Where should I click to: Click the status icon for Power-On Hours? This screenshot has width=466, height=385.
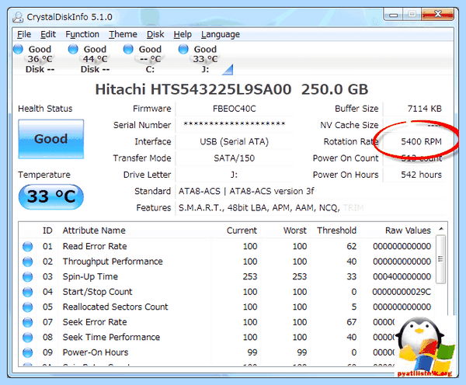point(28,352)
